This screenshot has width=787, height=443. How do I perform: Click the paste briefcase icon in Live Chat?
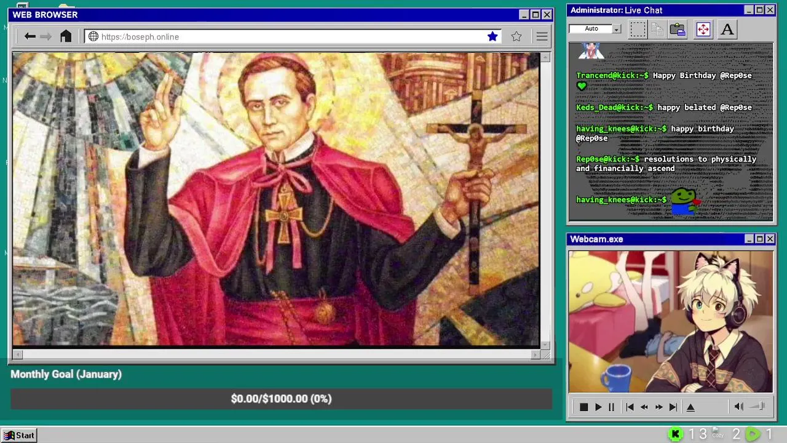tap(678, 29)
